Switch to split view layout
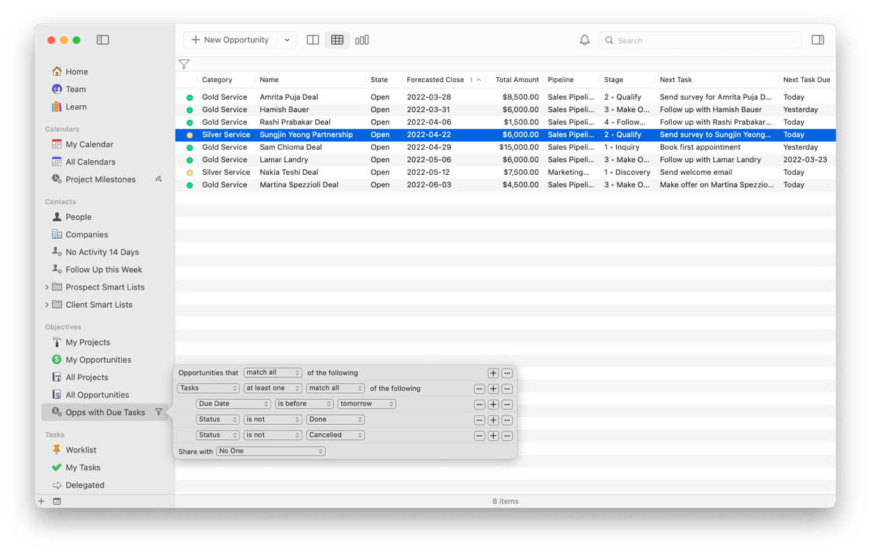 313,40
